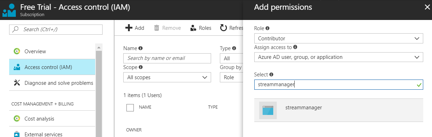Click the sidebar Search (Ctrl+/) box
This screenshot has width=432, height=137.
(56, 29)
